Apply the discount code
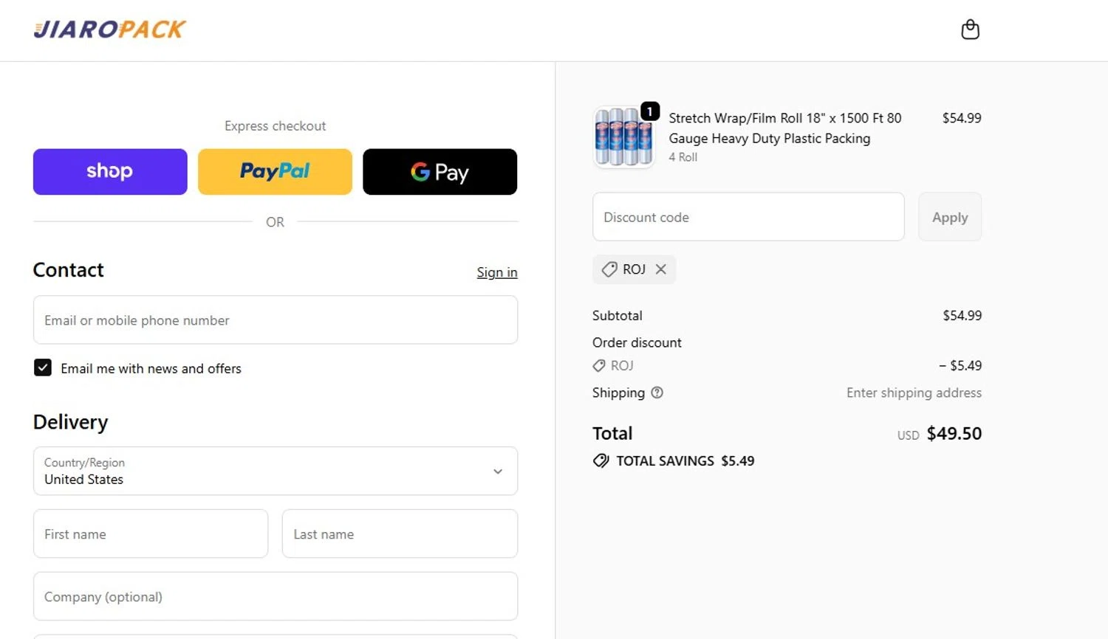The image size is (1108, 639). pyautogui.click(x=950, y=217)
